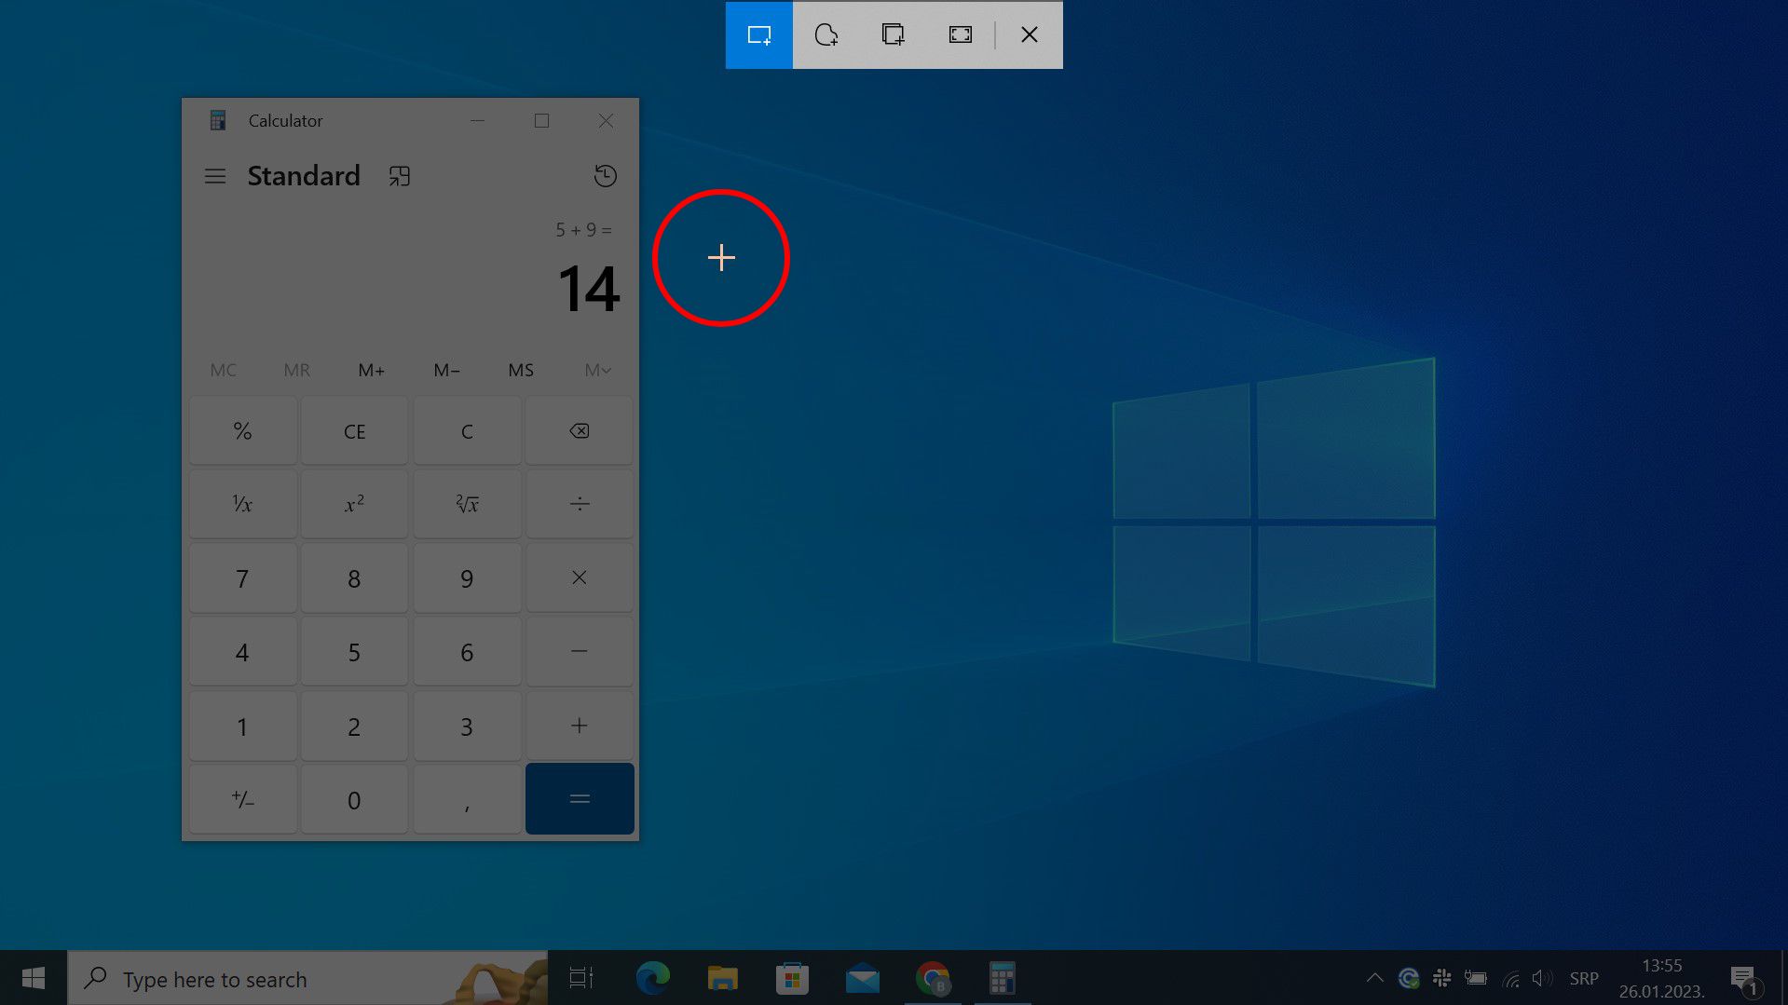Open Windows Start menu
Image resolution: width=1788 pixels, height=1005 pixels.
point(34,978)
